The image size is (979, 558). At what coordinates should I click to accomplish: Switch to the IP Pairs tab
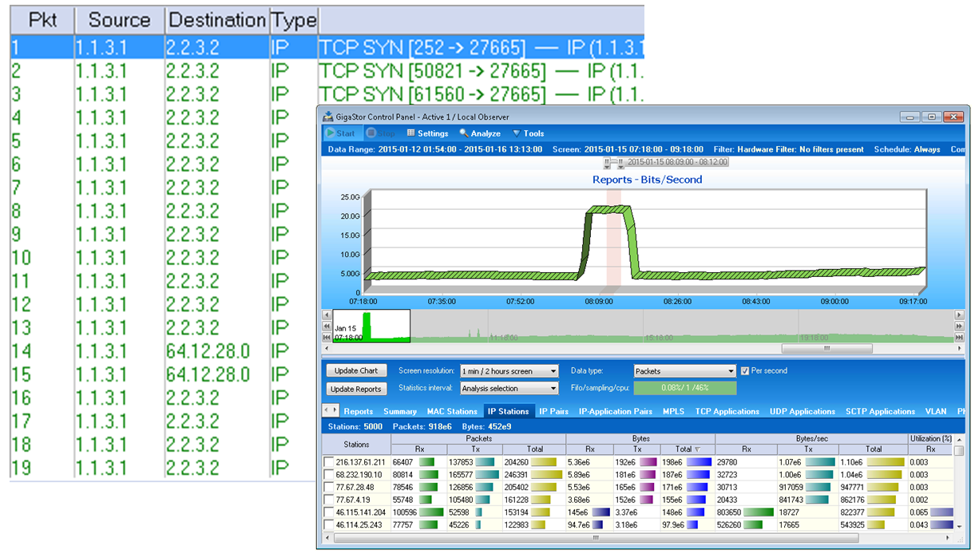pos(553,412)
